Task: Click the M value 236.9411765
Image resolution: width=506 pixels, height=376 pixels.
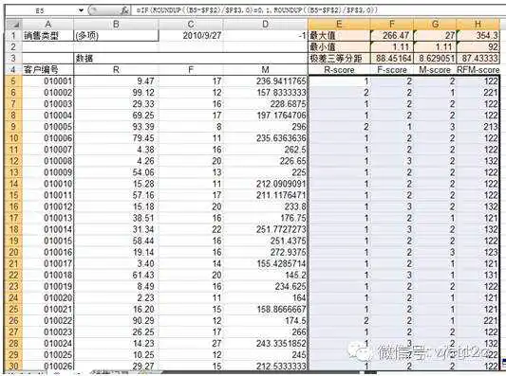Action: click(265, 81)
